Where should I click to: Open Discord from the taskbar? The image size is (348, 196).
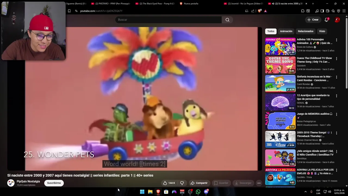click(x=206, y=192)
